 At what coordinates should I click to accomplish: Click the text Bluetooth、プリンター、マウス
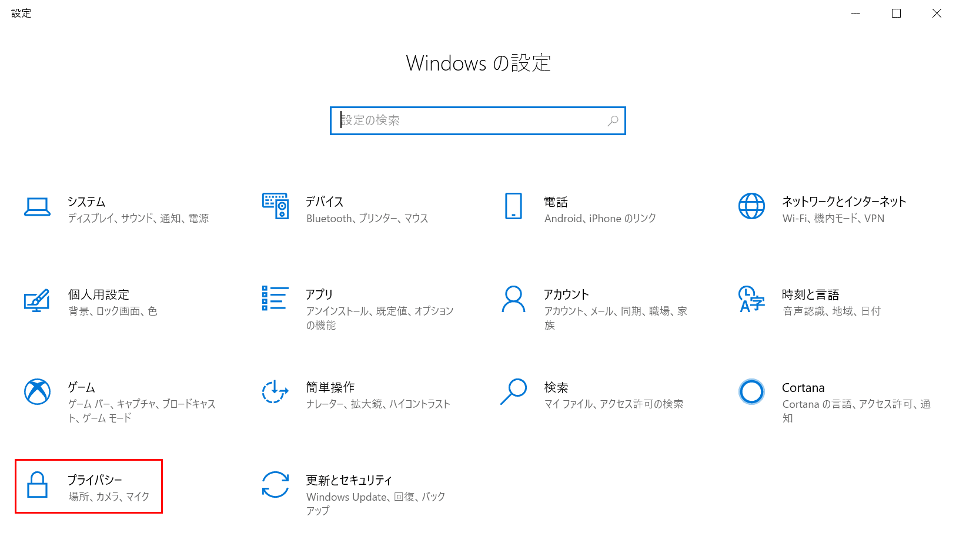coord(367,218)
